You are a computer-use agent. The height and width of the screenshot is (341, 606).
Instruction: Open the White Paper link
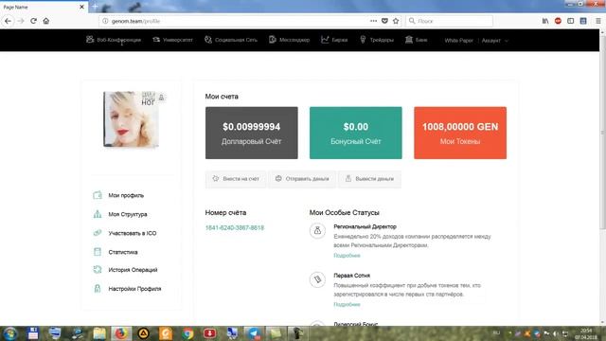click(x=458, y=40)
